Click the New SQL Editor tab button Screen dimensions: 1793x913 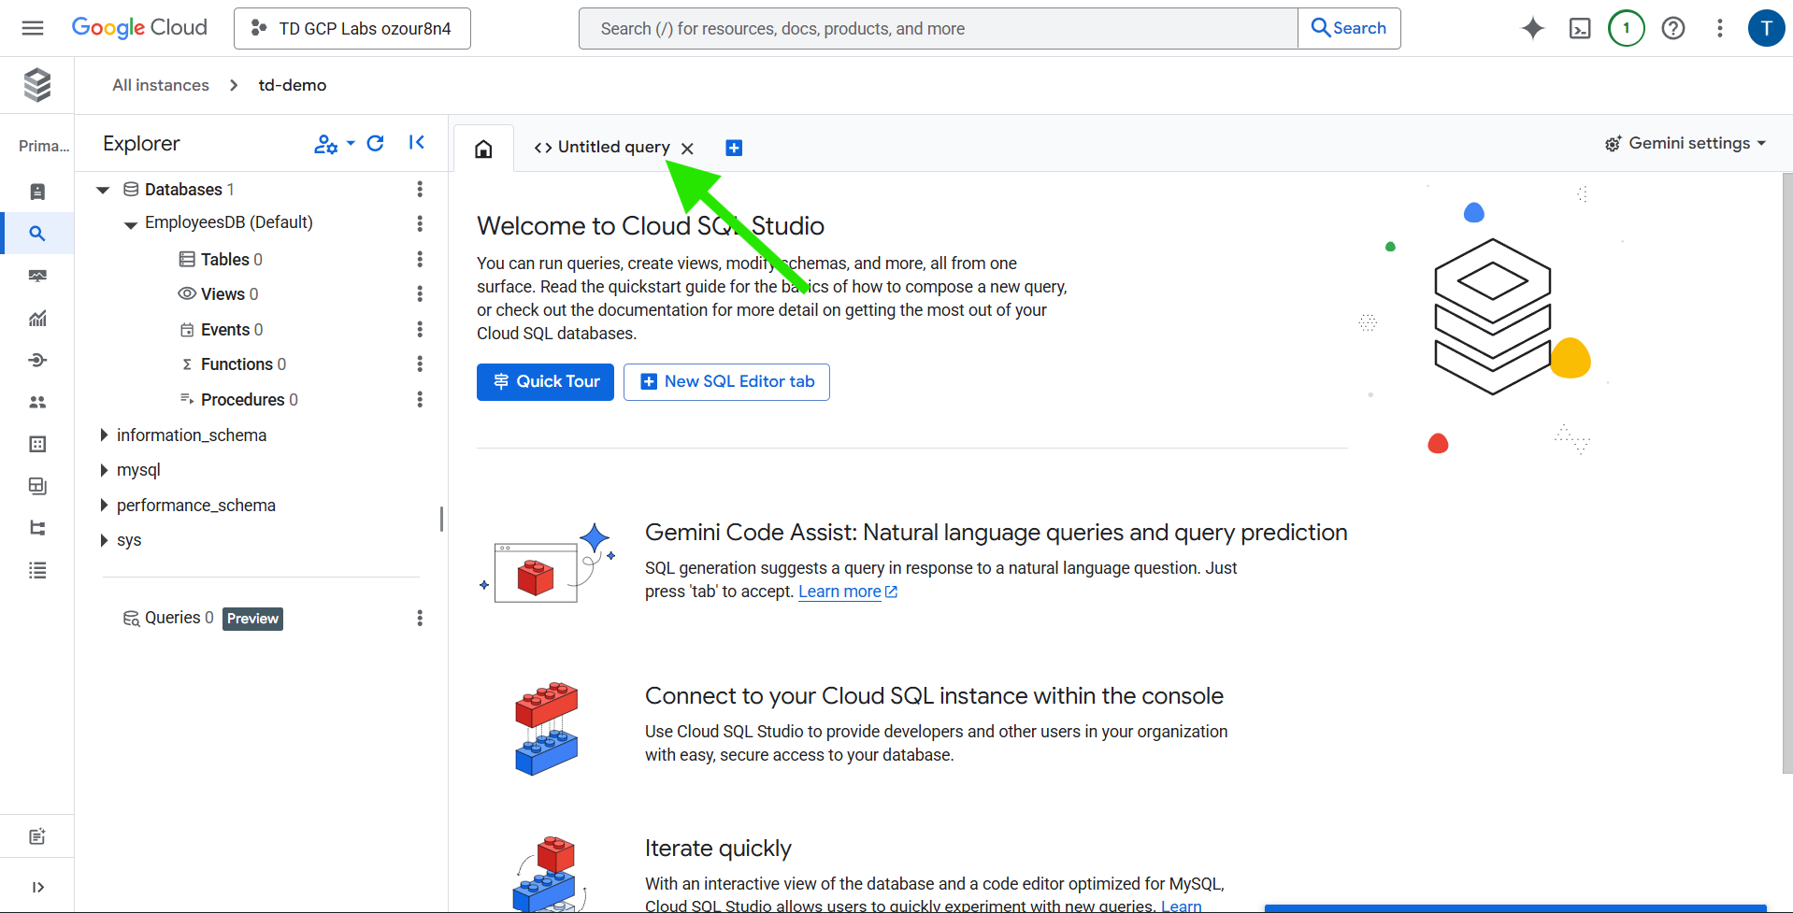pos(726,381)
